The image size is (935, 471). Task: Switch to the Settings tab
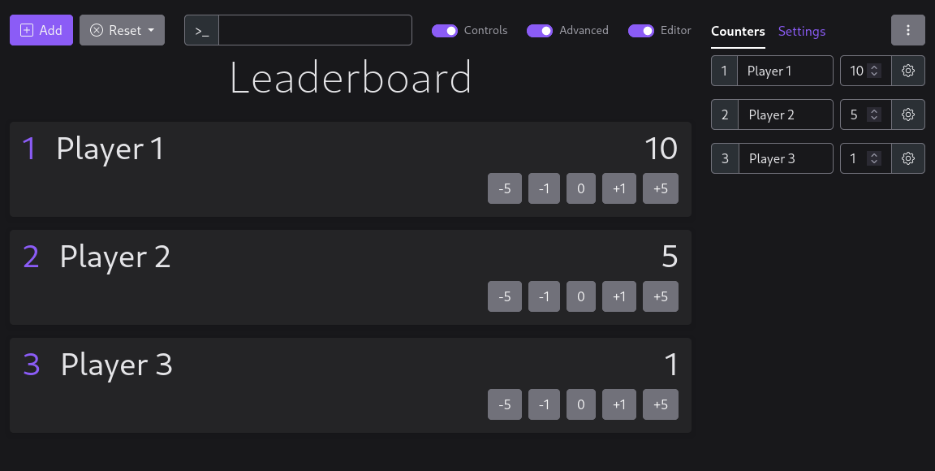pyautogui.click(x=801, y=32)
